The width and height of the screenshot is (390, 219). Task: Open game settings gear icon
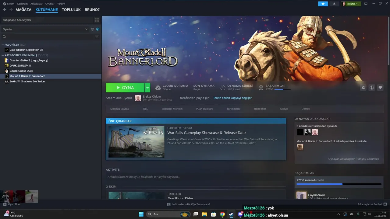[x=363, y=88]
